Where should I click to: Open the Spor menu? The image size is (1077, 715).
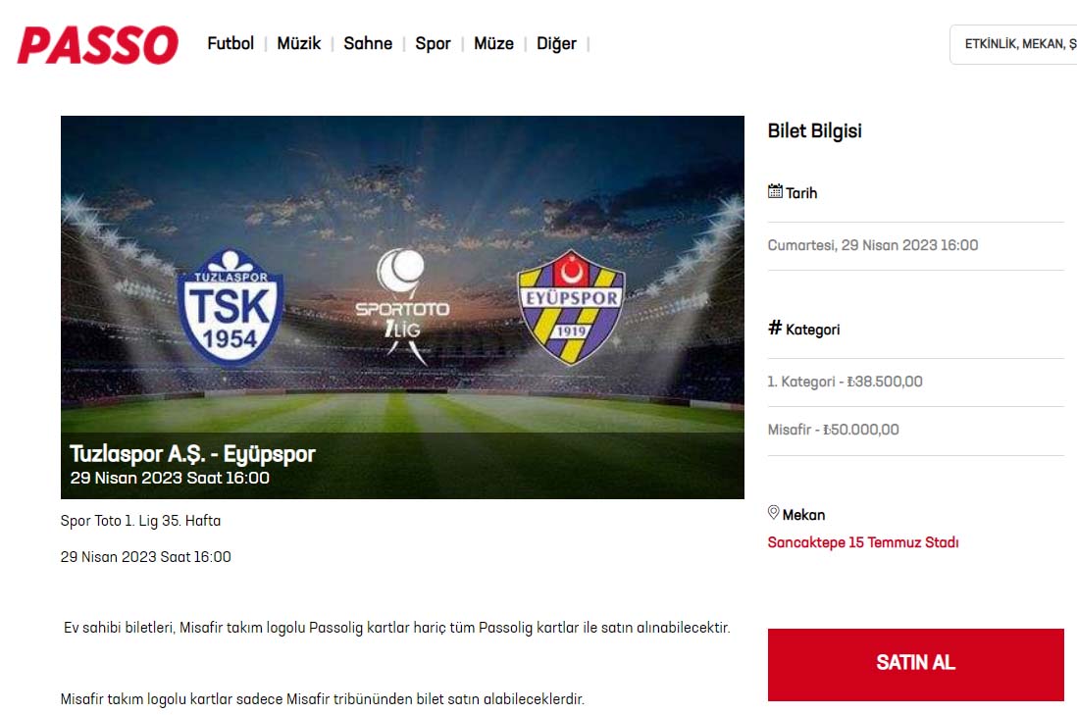[433, 43]
